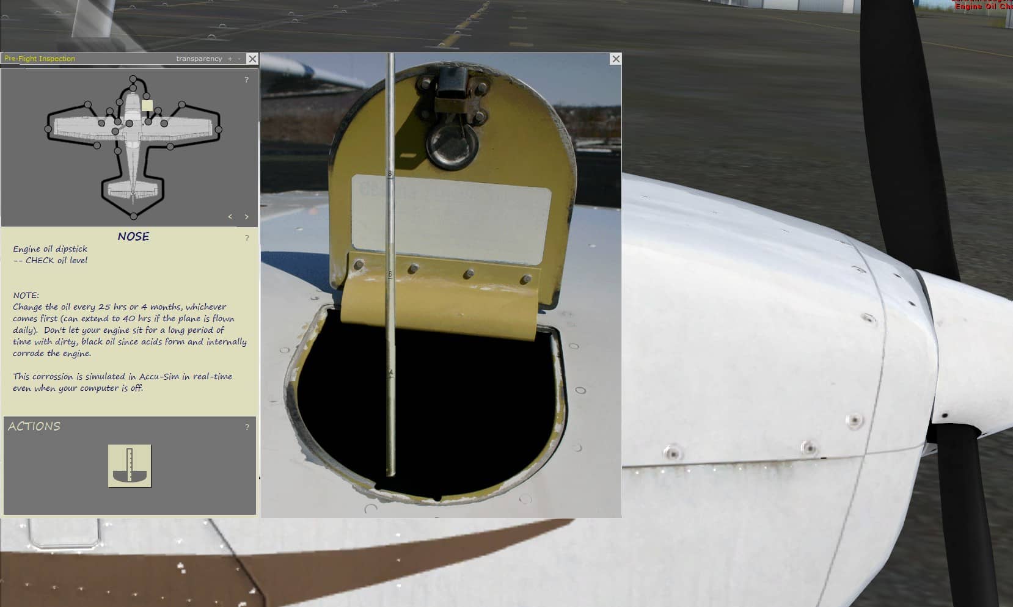Open help for the ACTIONS section
Viewport: 1013px width, 607px height.
pyautogui.click(x=247, y=427)
